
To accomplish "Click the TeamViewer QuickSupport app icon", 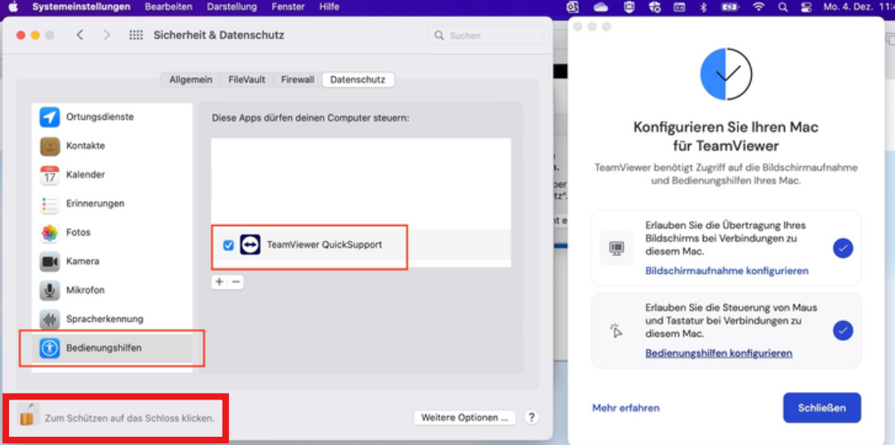I will coord(250,245).
